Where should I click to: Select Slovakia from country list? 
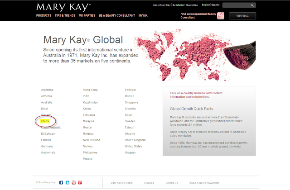(130, 109)
